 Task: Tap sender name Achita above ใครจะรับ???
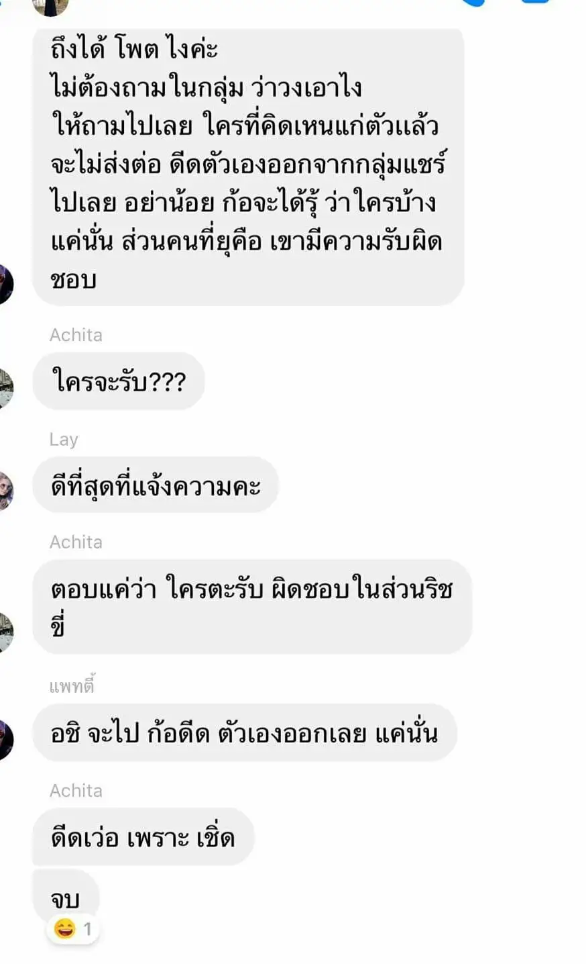(76, 335)
